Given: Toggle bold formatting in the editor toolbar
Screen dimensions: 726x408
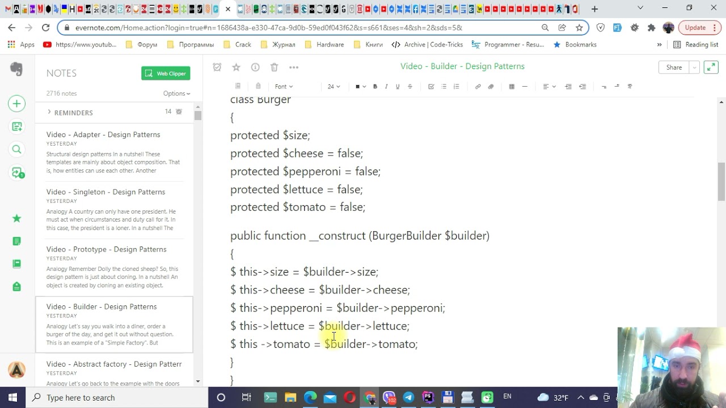Looking at the screenshot, I should point(375,87).
